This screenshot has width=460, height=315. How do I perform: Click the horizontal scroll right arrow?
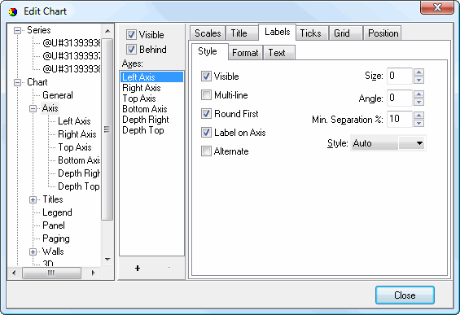pyautogui.click(x=93, y=273)
